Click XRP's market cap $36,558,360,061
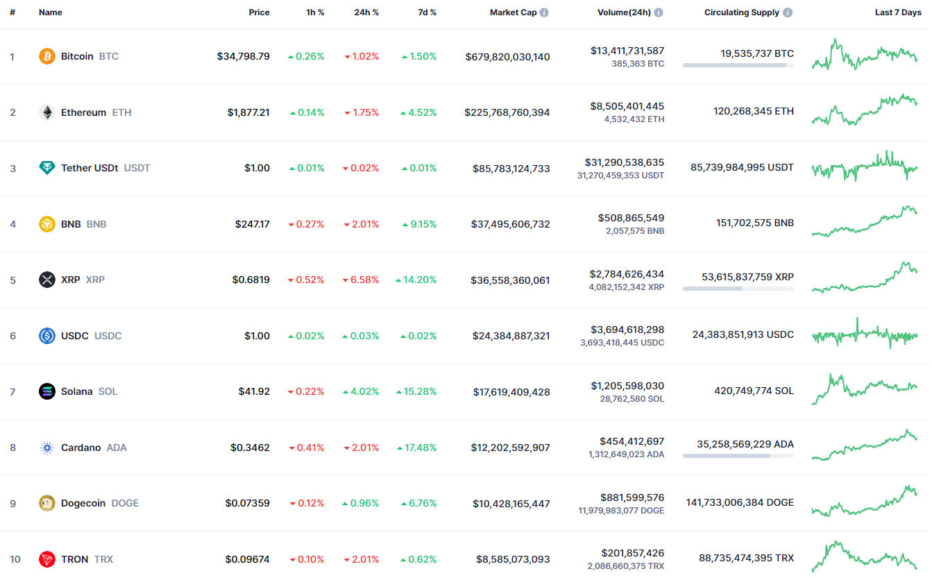This screenshot has width=932, height=578. pos(510,280)
